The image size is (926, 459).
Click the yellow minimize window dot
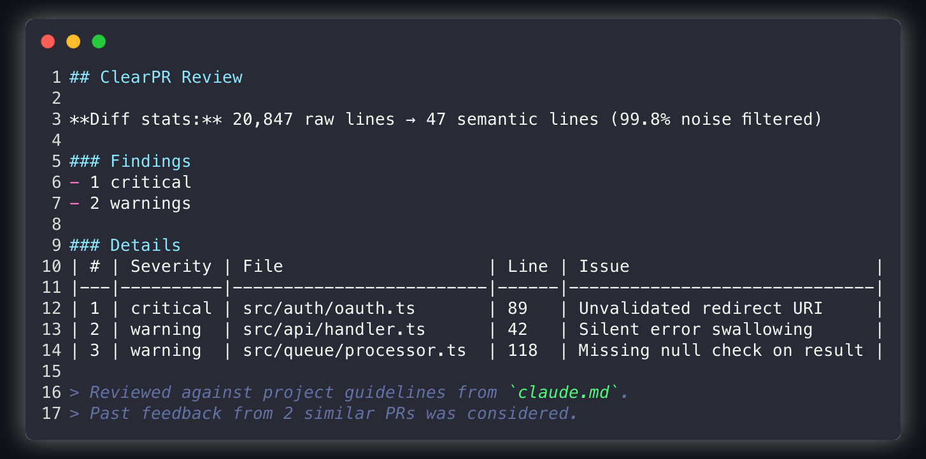click(x=73, y=42)
